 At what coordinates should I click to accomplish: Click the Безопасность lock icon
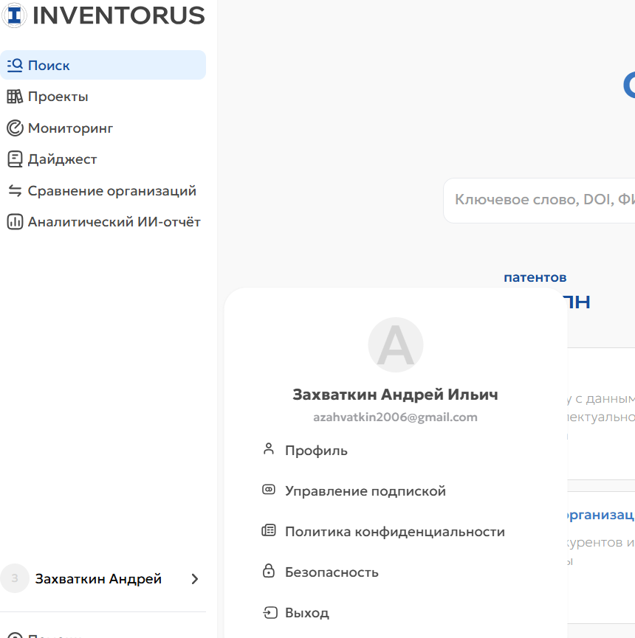269,571
